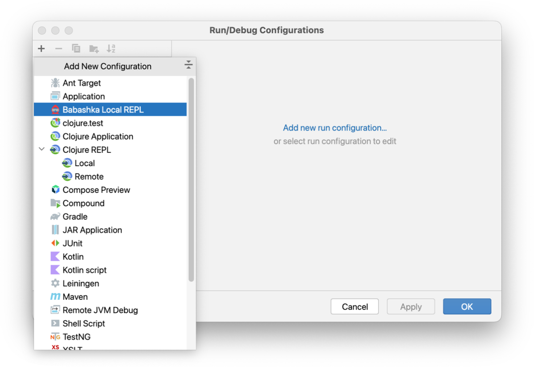Click the minus Remove Configuration icon

58,49
